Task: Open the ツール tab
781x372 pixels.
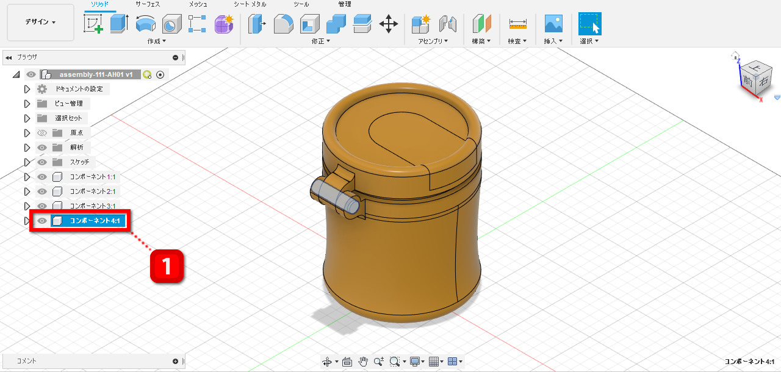Action: pyautogui.click(x=301, y=4)
